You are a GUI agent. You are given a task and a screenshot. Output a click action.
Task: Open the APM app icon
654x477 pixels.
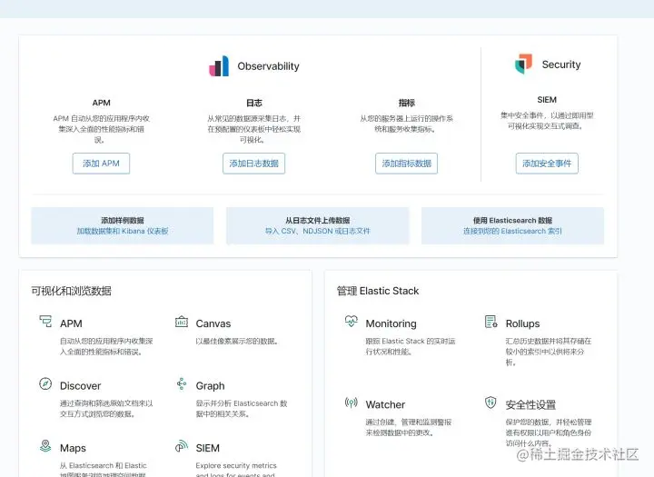(45, 322)
